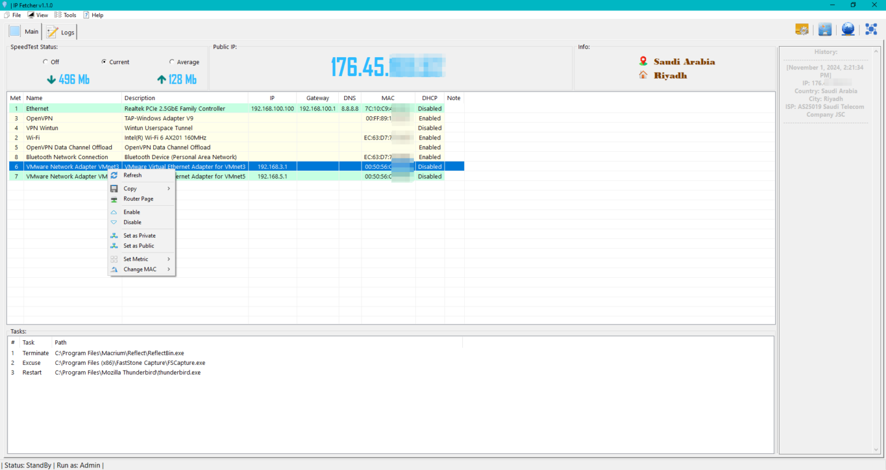Click the upload speed arrow icon

(x=162, y=80)
